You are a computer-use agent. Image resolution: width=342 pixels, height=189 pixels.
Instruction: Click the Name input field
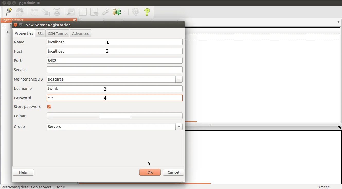tap(115, 42)
